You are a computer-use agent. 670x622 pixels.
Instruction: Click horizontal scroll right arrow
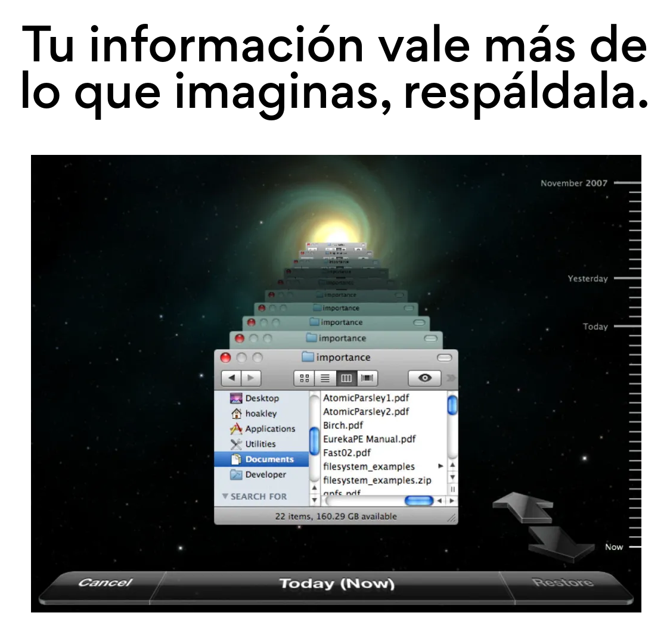pos(451,500)
